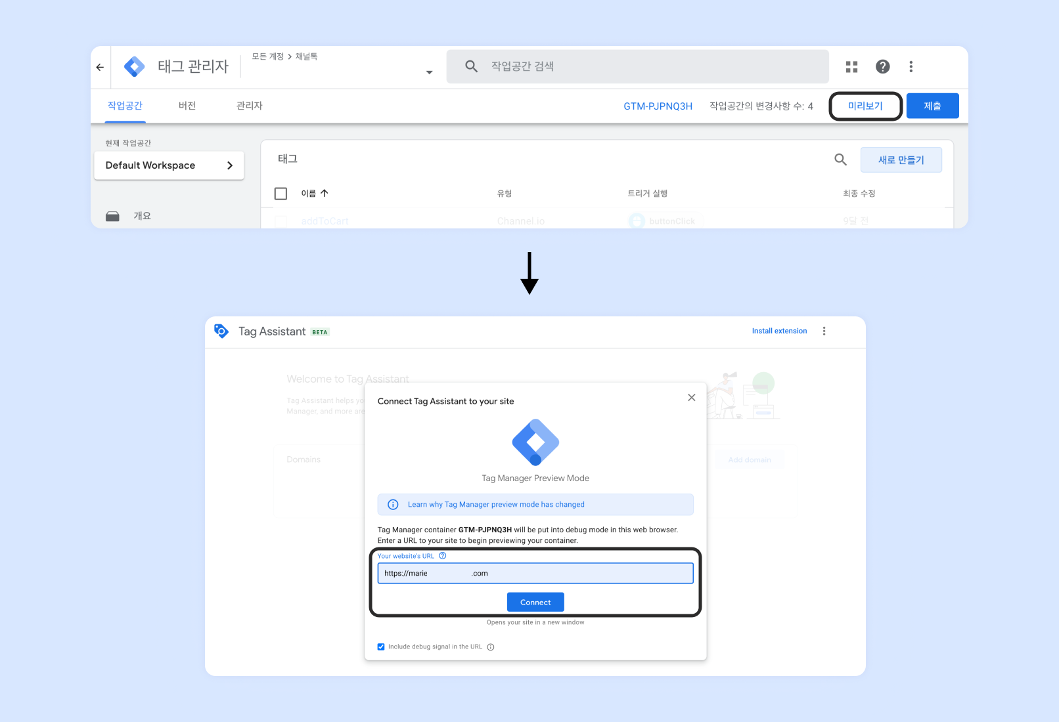Click the 태그 panel heading
This screenshot has height=722, width=1059.
click(x=288, y=159)
